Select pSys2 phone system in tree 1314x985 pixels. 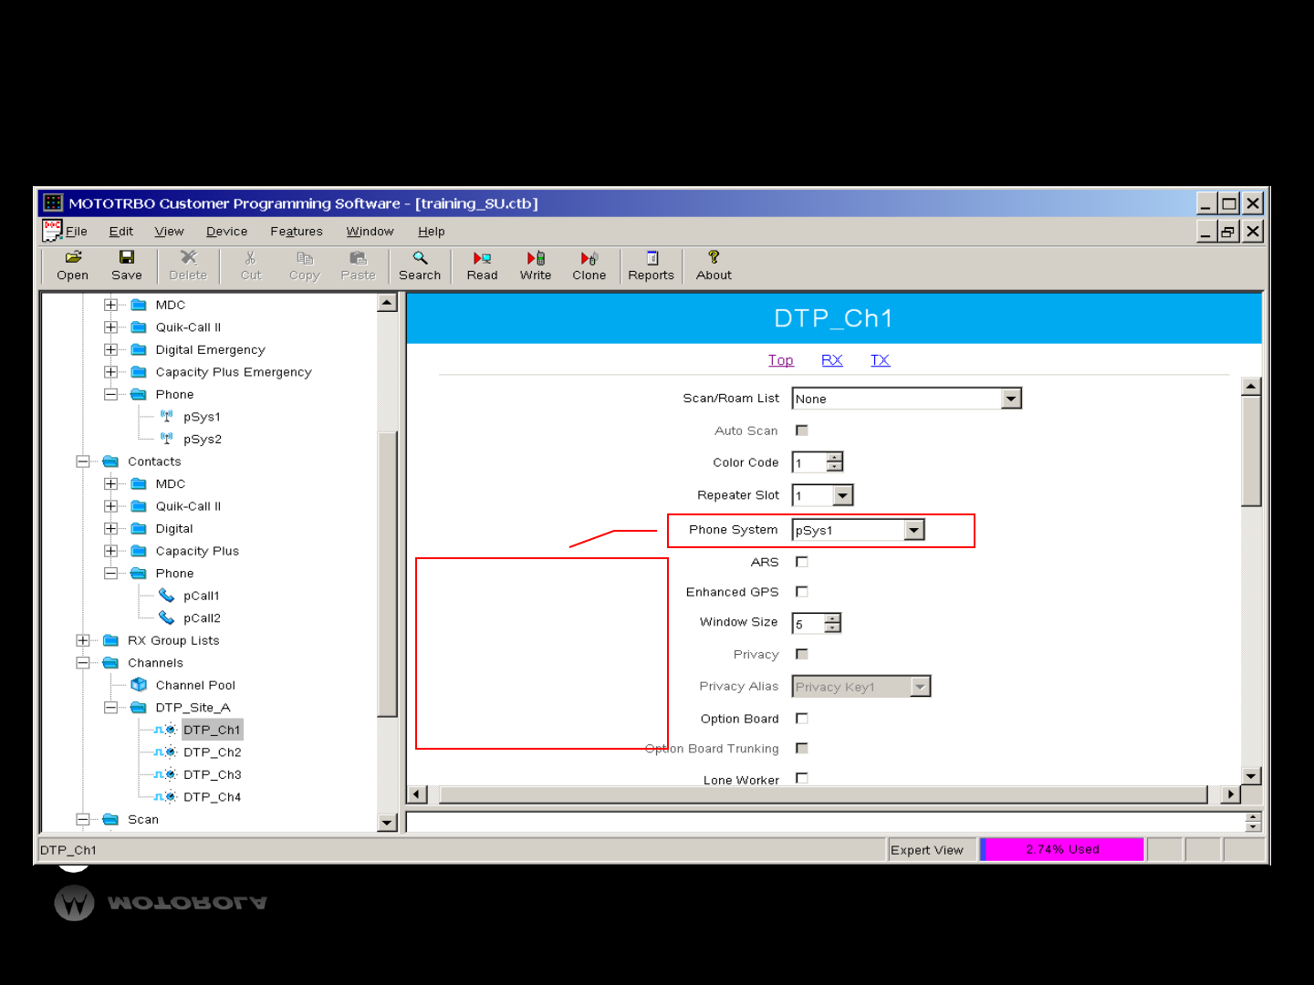tap(203, 439)
